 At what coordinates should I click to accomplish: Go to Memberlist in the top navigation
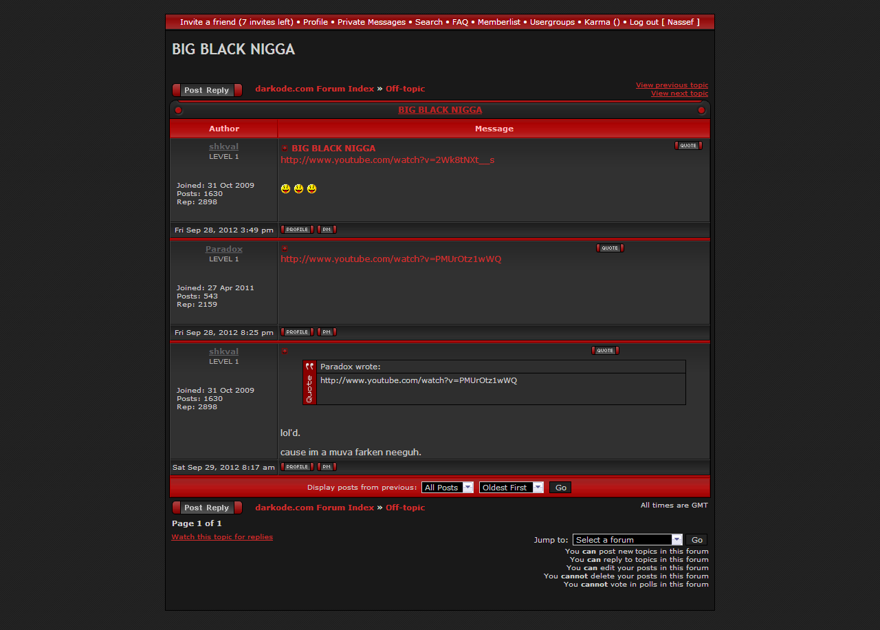[x=499, y=22]
